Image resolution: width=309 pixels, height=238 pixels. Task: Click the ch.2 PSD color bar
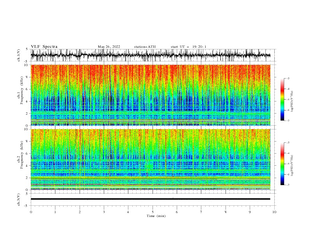point(282,164)
